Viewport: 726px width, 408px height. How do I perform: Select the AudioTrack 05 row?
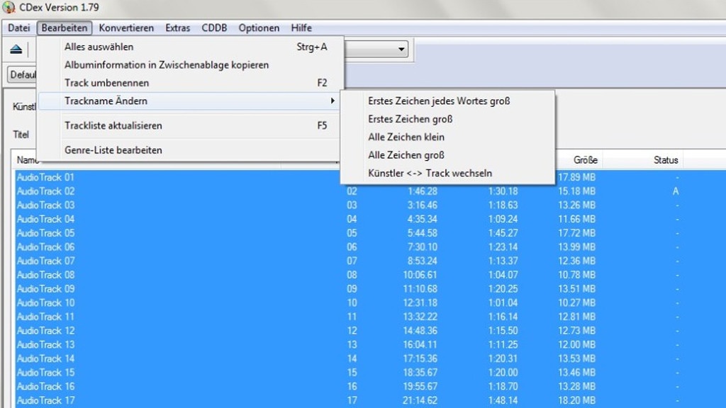[45, 232]
